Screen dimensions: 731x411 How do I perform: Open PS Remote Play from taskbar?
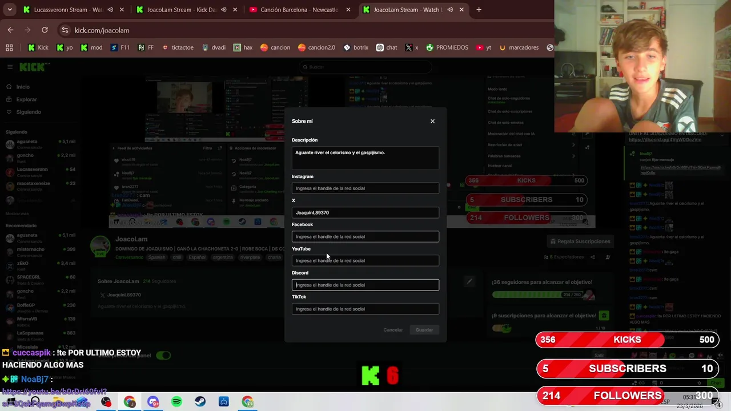pyautogui.click(x=224, y=402)
